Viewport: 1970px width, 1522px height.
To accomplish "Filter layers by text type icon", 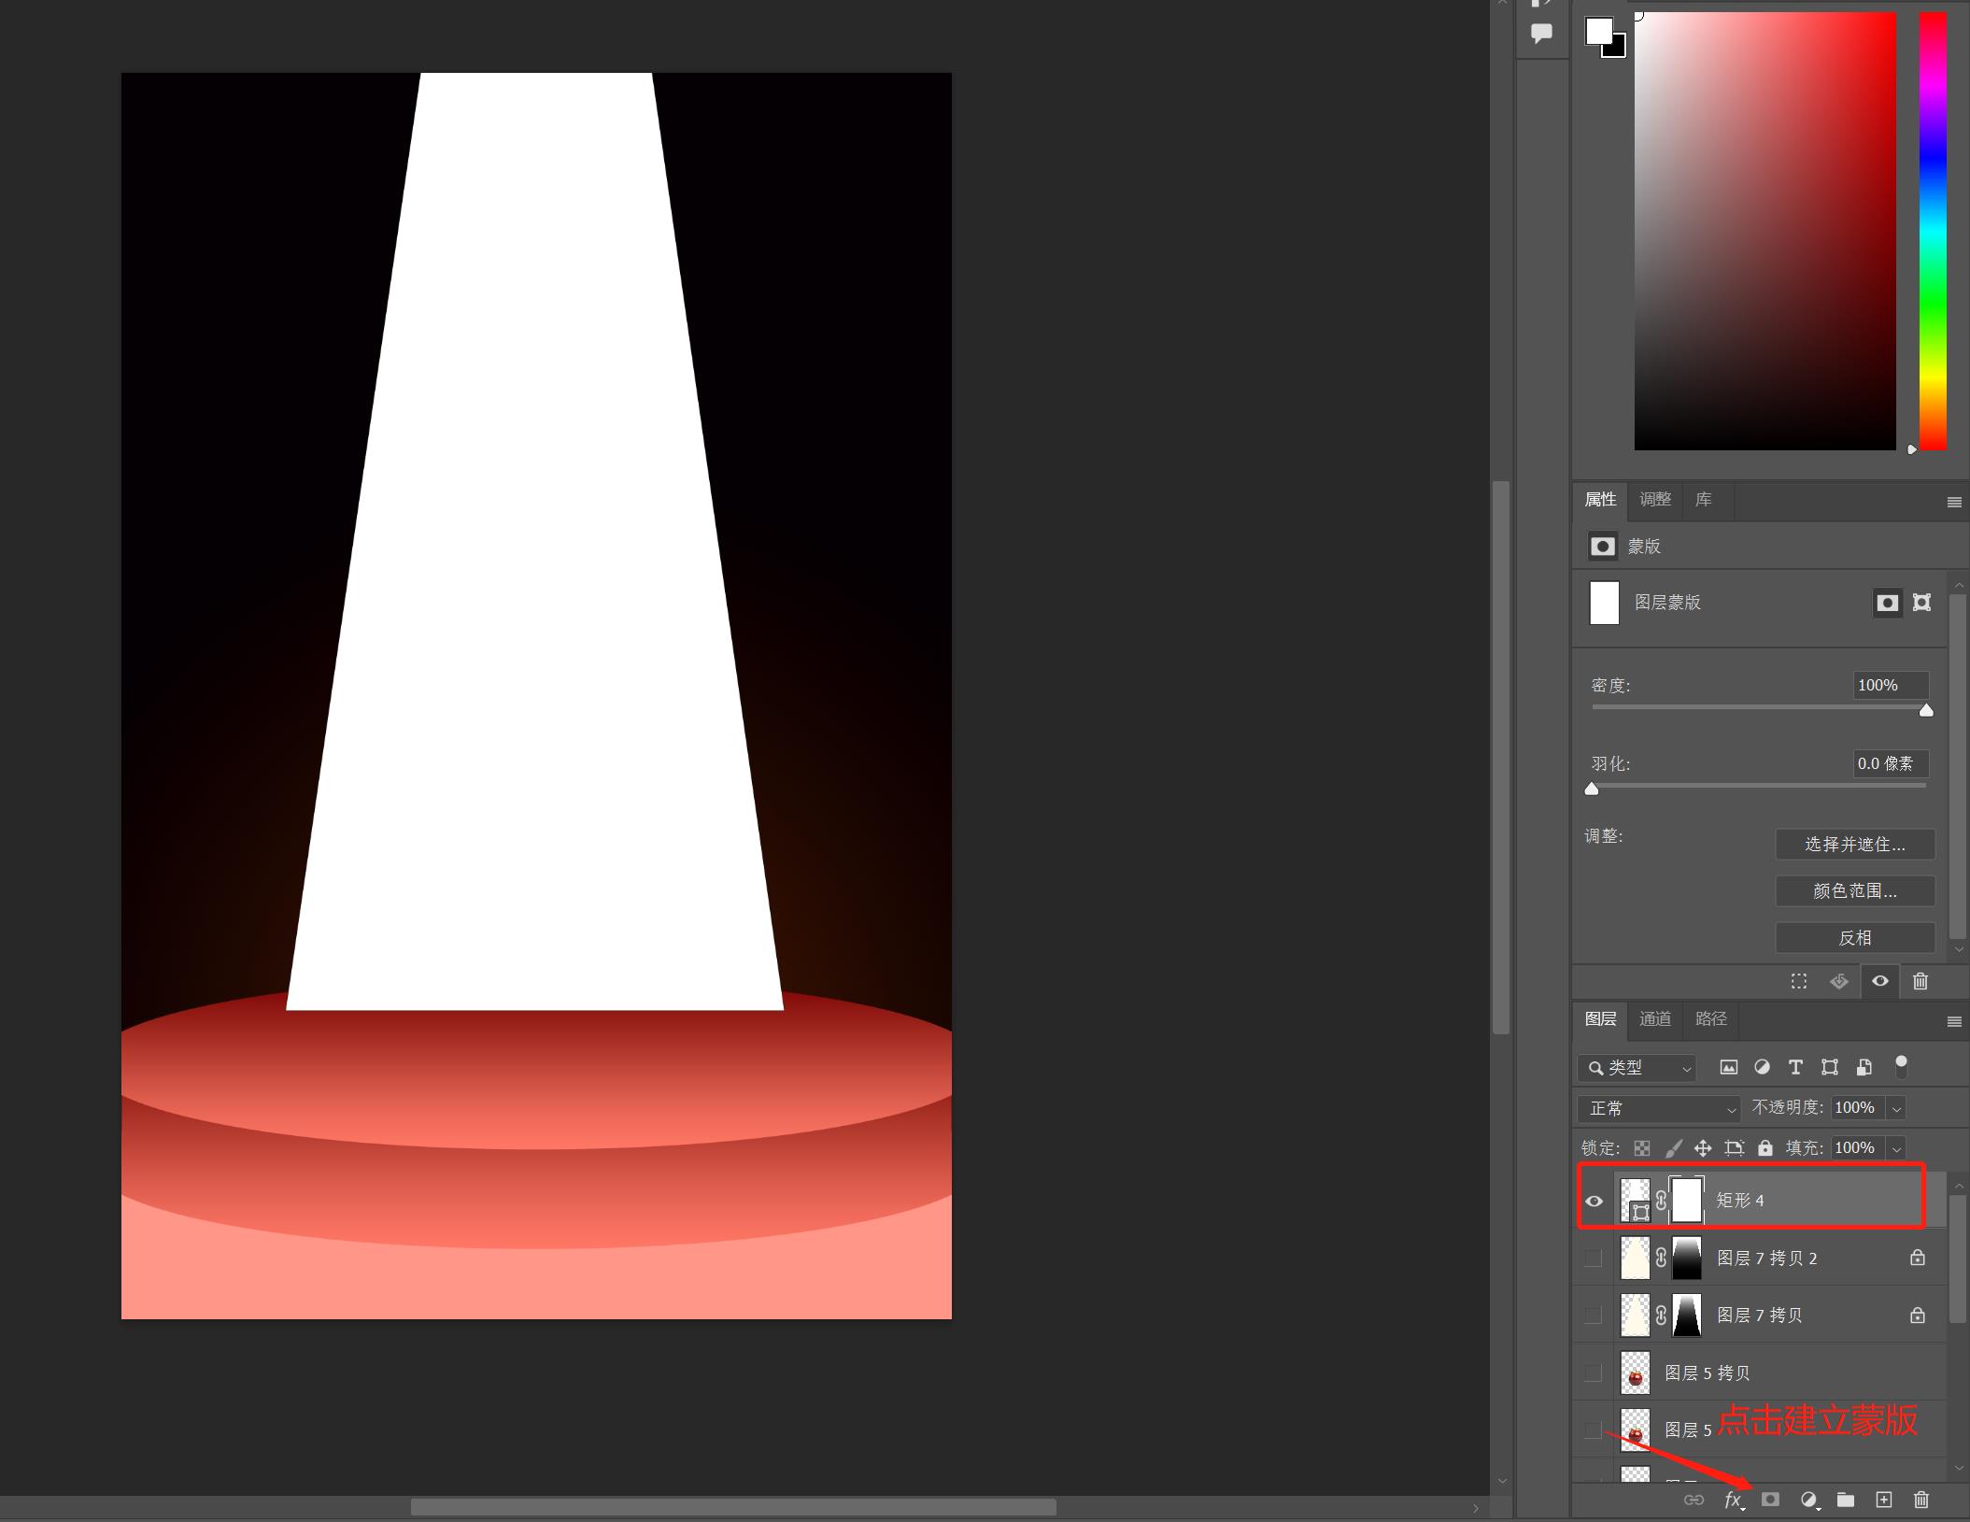I will (x=1794, y=1067).
